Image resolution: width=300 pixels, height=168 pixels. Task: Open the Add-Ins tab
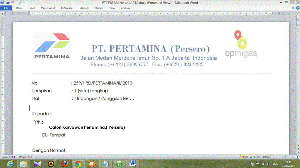(x=125, y=8)
